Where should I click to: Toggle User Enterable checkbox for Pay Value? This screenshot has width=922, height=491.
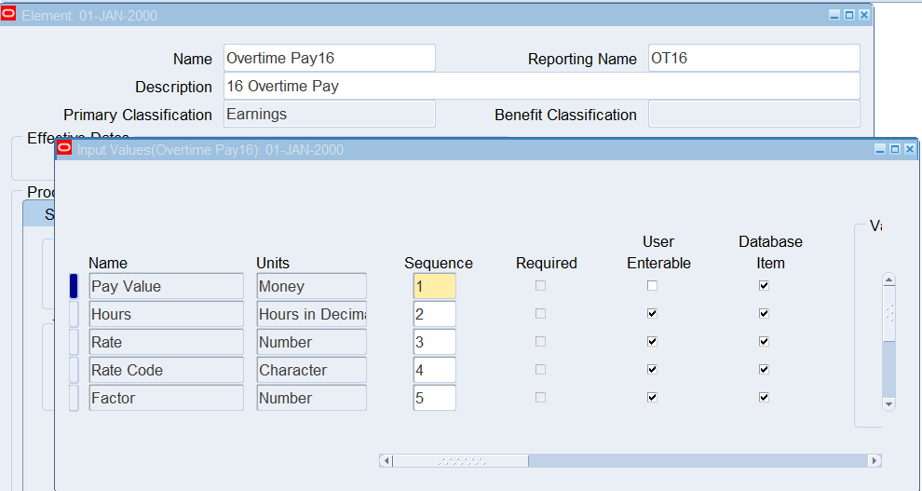pyautogui.click(x=652, y=286)
